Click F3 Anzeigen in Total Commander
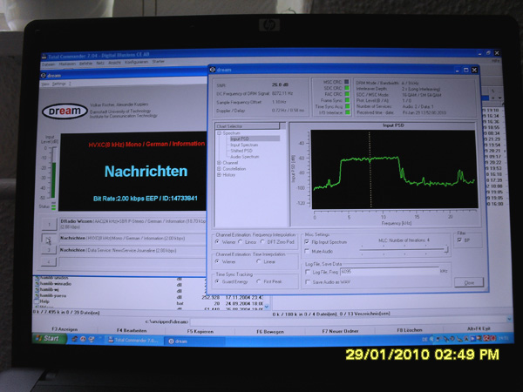This screenshot has width=523, height=392. pos(65,329)
